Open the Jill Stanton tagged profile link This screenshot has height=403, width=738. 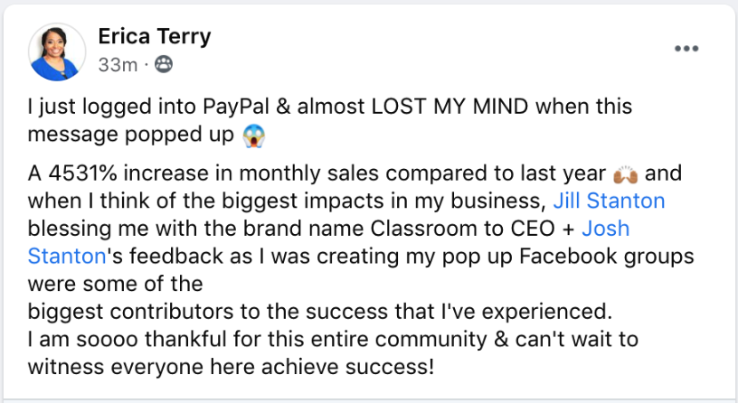click(608, 201)
